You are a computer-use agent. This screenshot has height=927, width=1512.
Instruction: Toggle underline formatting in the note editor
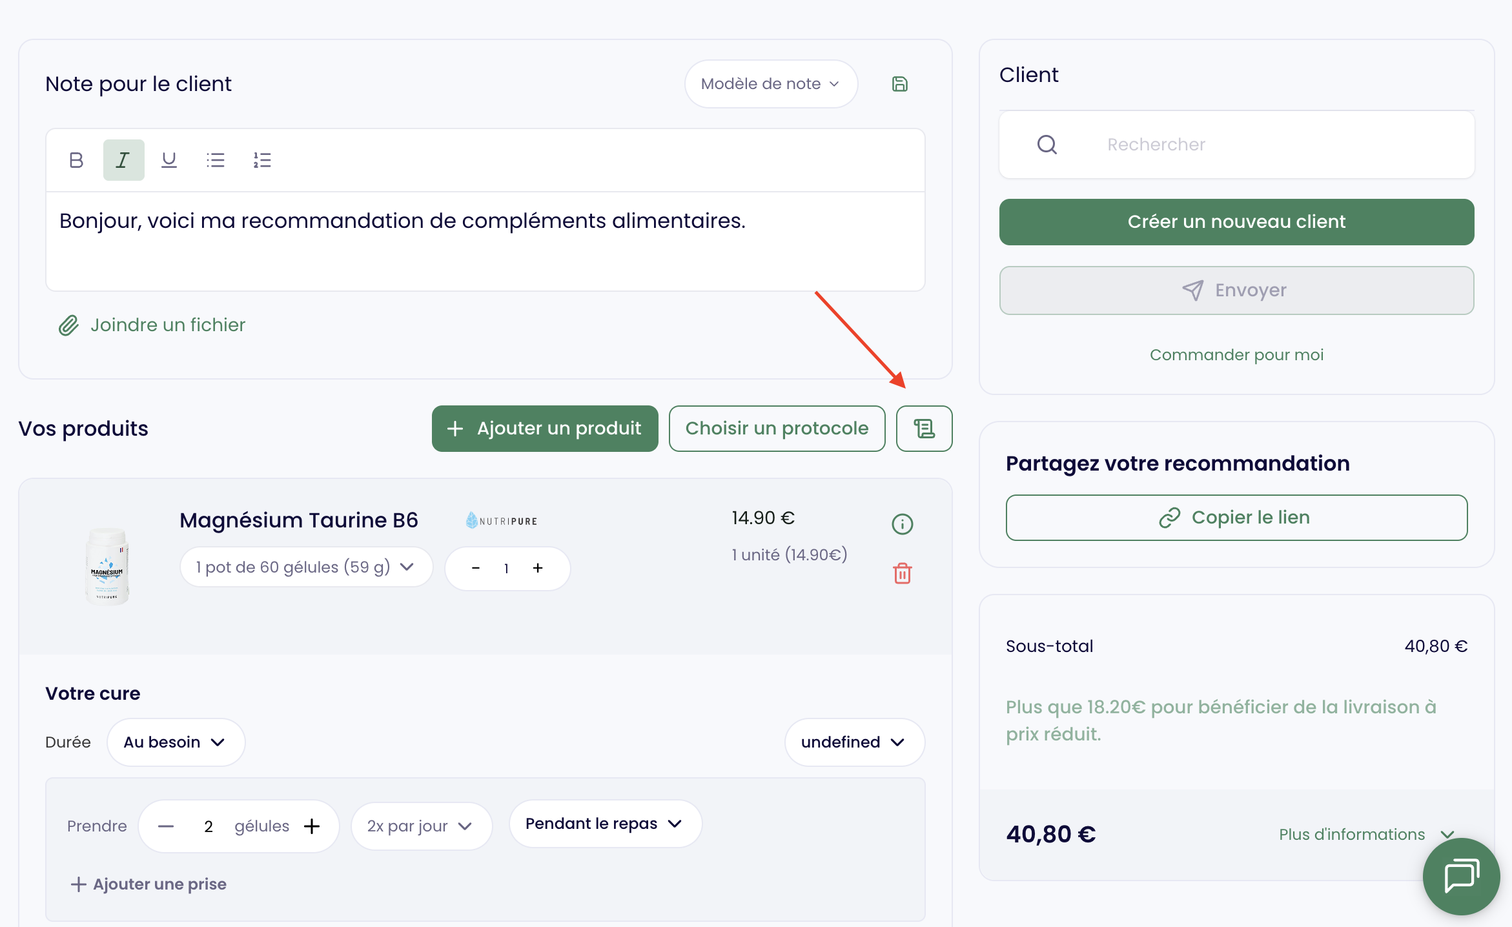[169, 159]
